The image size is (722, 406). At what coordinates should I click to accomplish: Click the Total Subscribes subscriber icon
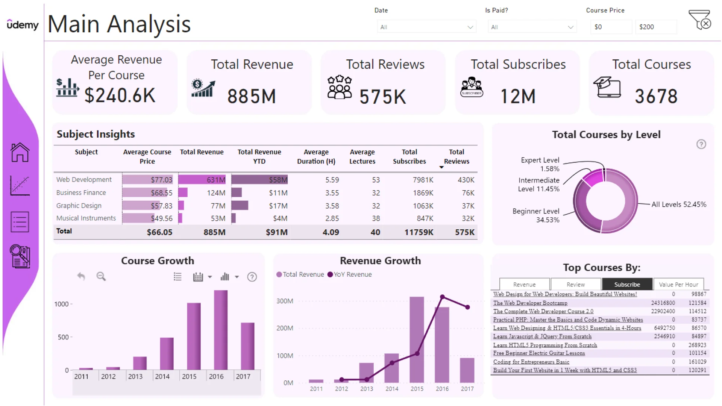(x=472, y=87)
